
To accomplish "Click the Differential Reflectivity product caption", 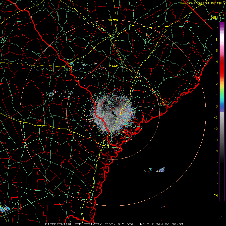I will point(114,224).
